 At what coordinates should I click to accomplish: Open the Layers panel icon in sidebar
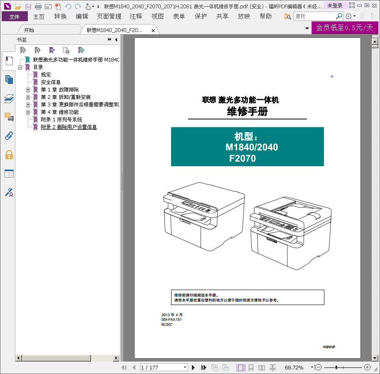pos(9,98)
